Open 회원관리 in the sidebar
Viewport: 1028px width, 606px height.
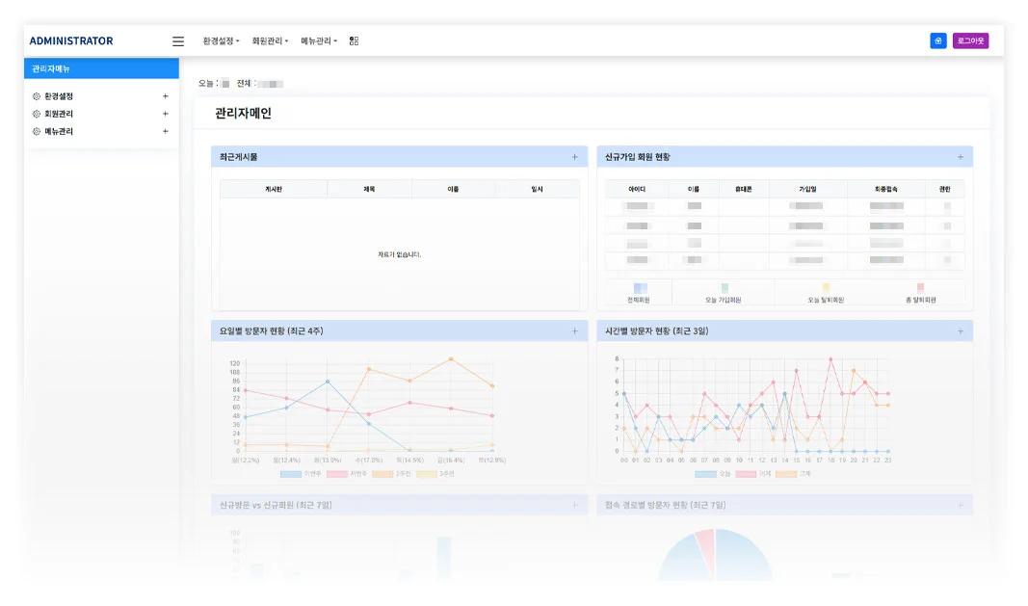(x=59, y=114)
